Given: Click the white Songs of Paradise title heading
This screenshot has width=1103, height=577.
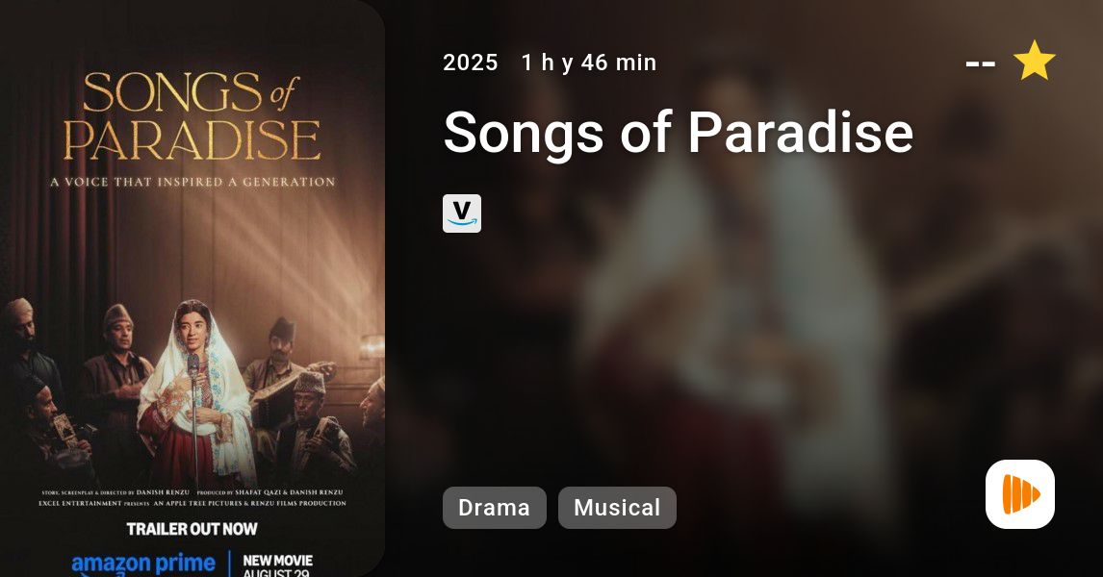Looking at the screenshot, I should 679,132.
